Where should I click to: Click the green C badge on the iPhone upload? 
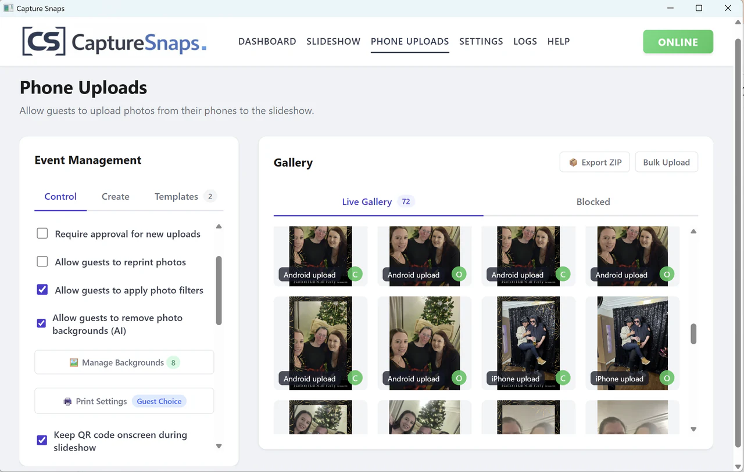click(x=563, y=379)
